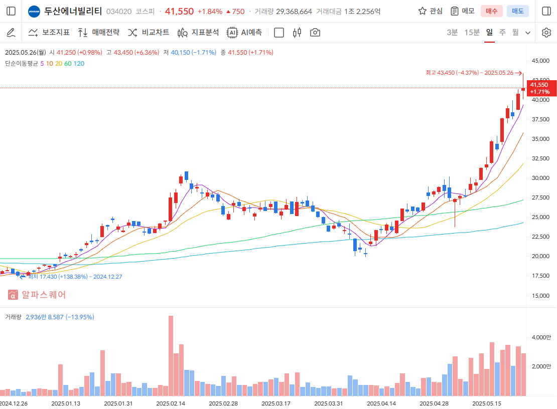Click the 관심 watchlist label
Viewport: 557px width, 409px height.
[x=436, y=11]
